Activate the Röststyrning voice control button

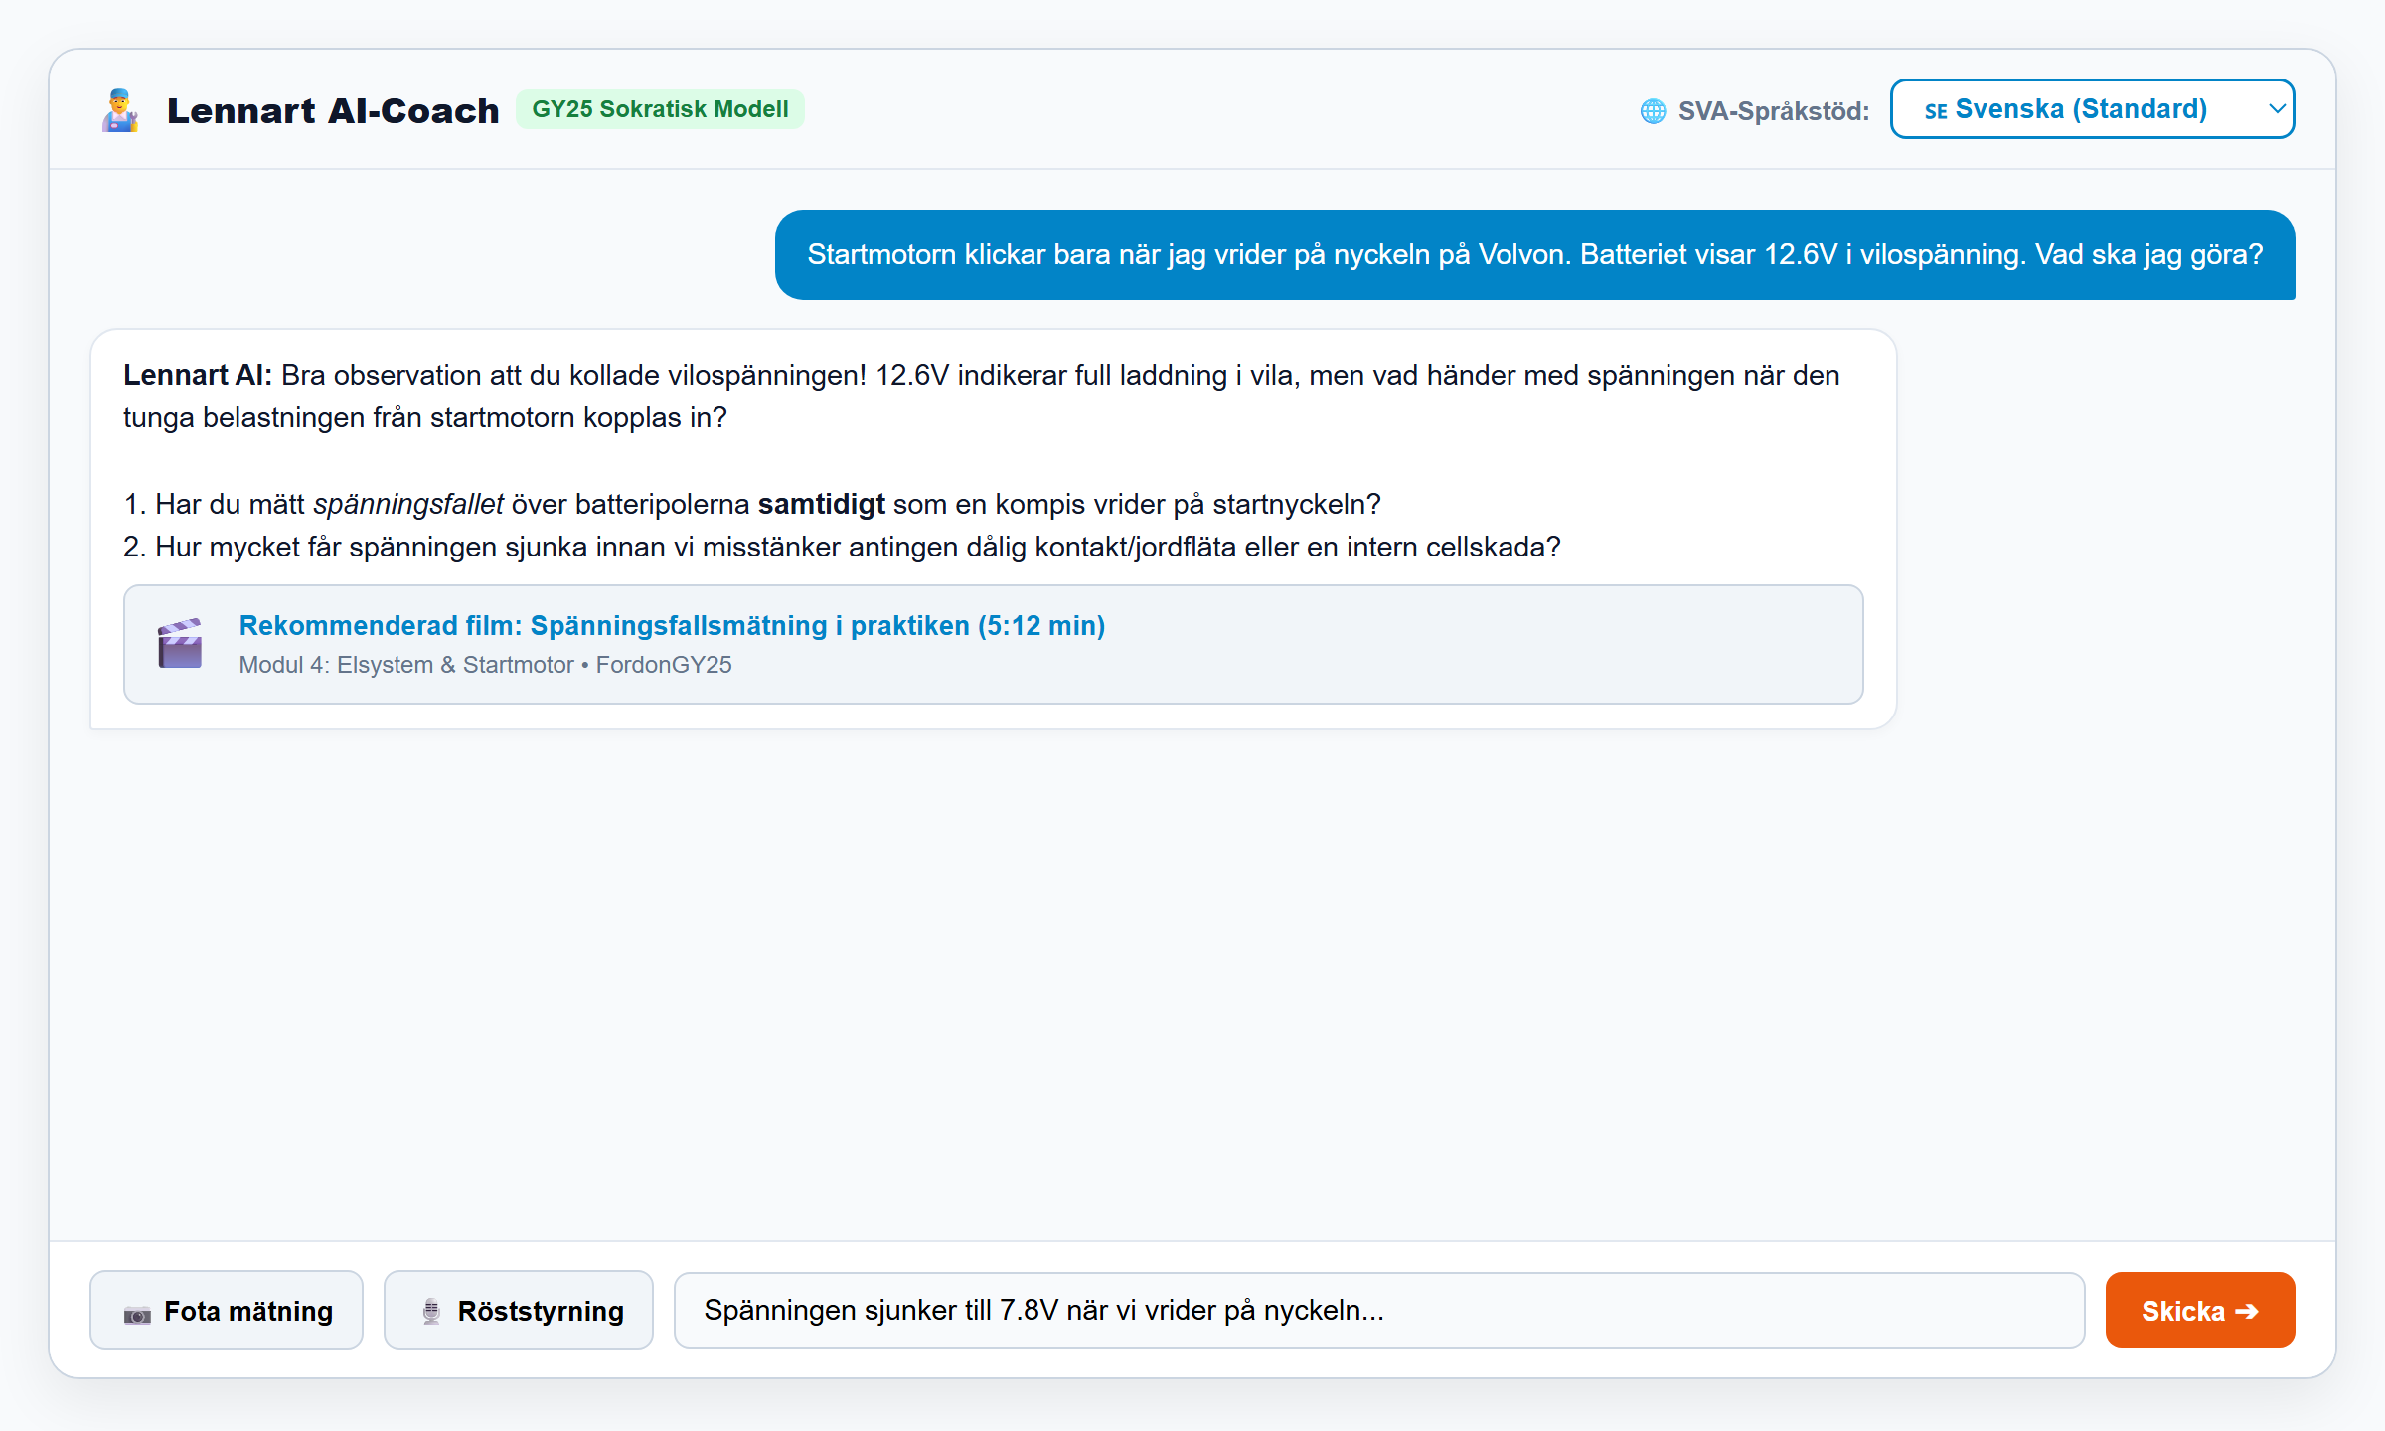click(x=519, y=1310)
